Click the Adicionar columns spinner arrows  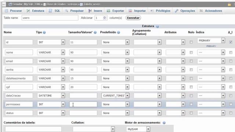coord(105,18)
